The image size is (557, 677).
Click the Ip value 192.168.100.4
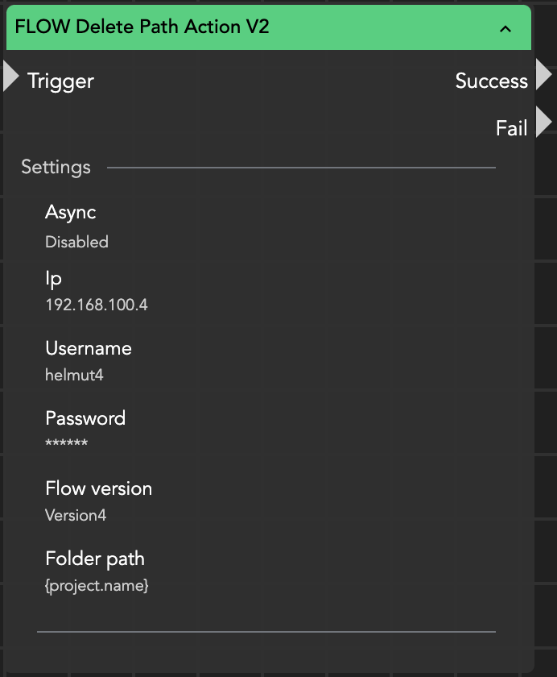[x=97, y=305]
